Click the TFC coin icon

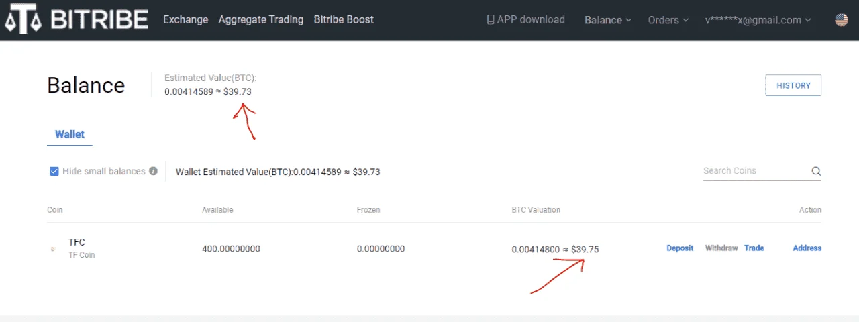[x=53, y=249]
